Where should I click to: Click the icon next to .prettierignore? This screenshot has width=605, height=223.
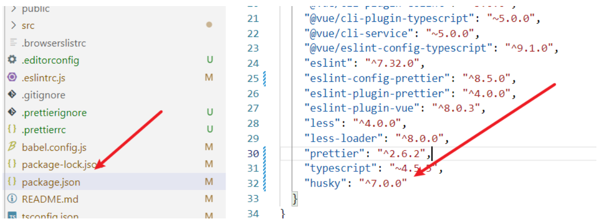coord(12,112)
